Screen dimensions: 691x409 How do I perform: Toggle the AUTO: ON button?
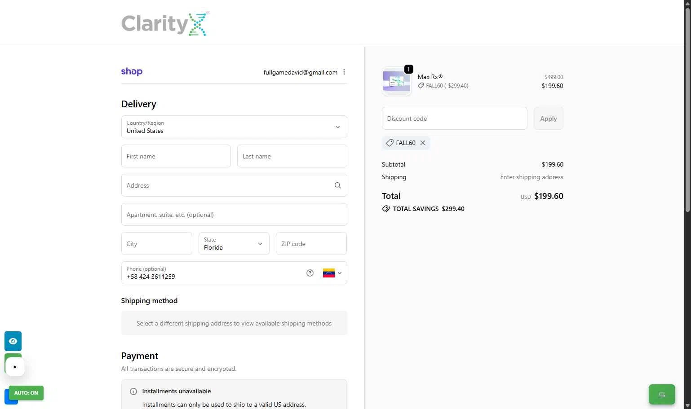point(26,393)
